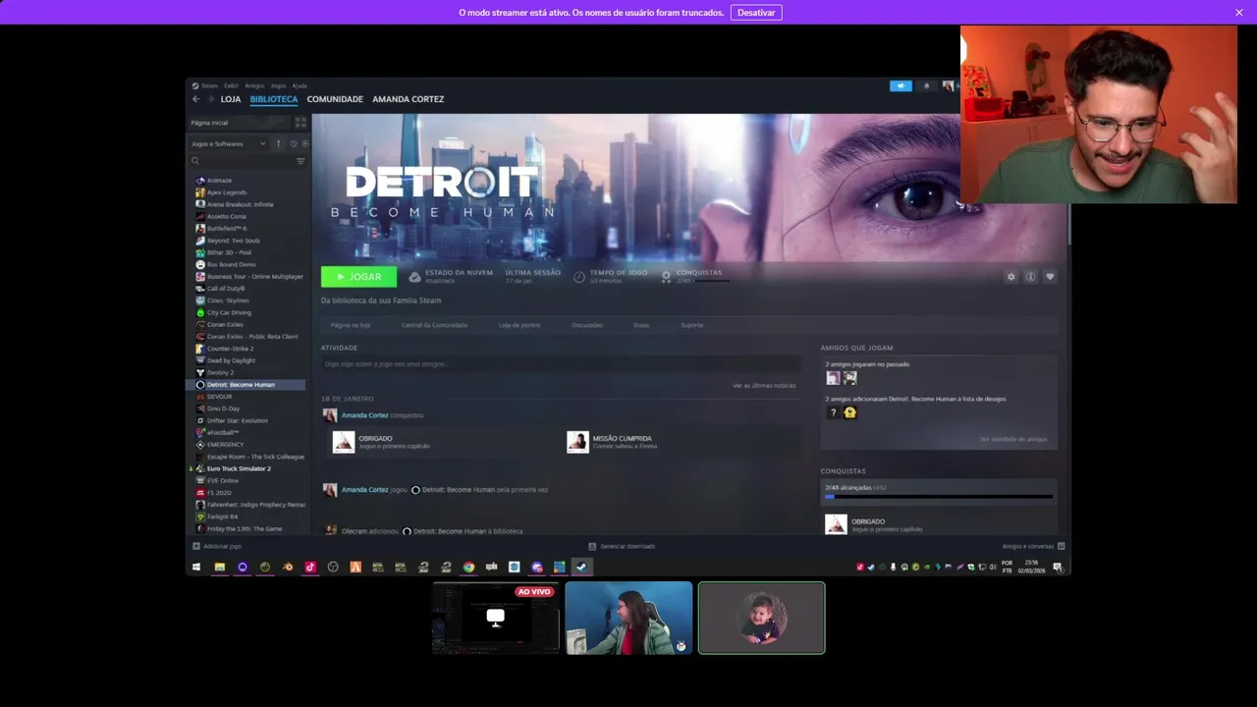Click the activity post input field
Image resolution: width=1257 pixels, height=707 pixels.
tap(560, 364)
